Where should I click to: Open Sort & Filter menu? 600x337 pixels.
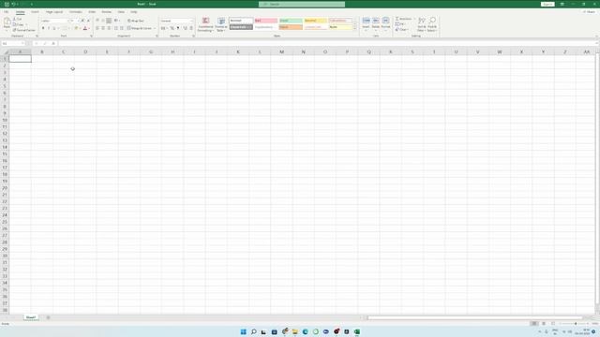[422, 24]
